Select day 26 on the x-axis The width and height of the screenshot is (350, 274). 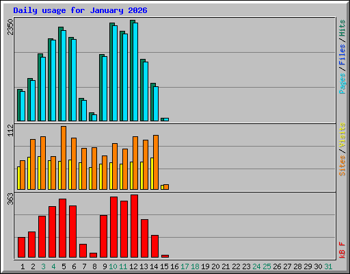tap(277, 266)
